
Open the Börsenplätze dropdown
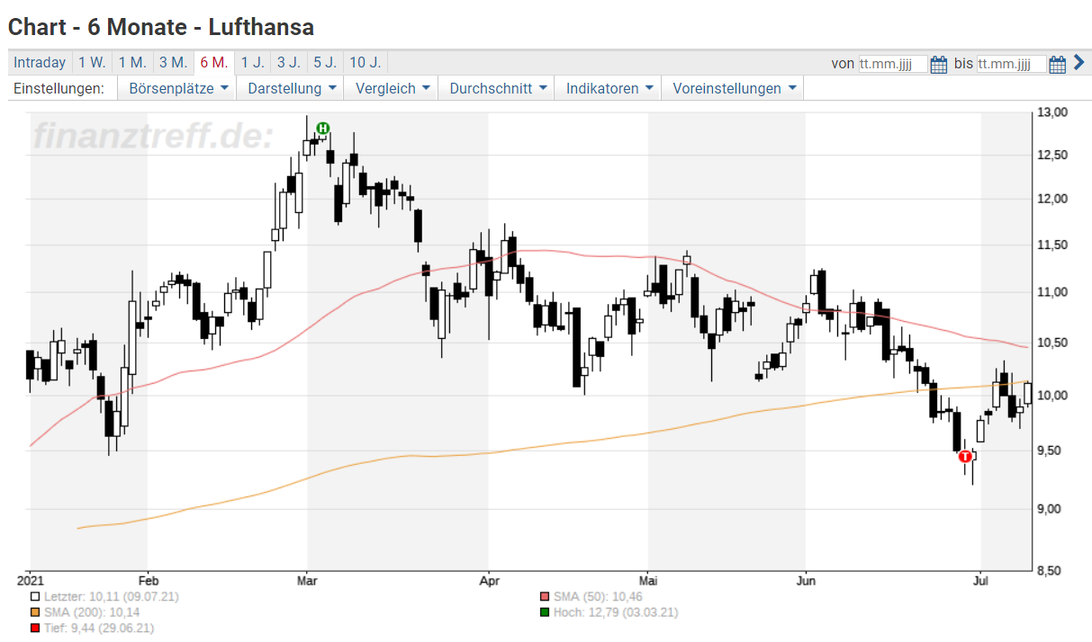point(177,88)
